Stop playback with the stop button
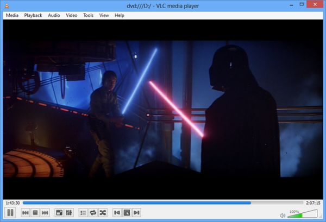Viewport: 326px width, 222px height. (x=35, y=213)
